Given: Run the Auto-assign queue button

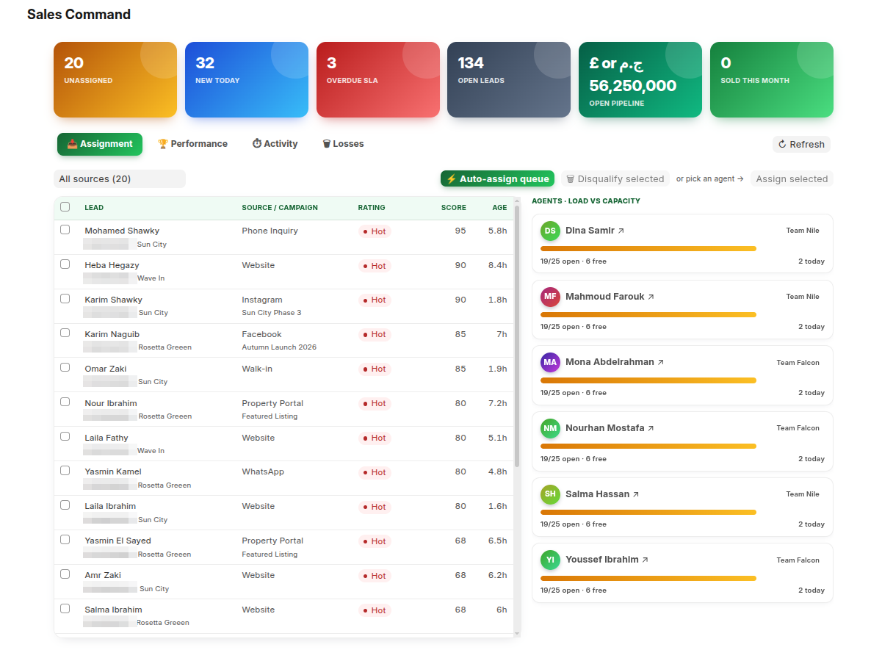Looking at the screenshot, I should click(x=497, y=179).
